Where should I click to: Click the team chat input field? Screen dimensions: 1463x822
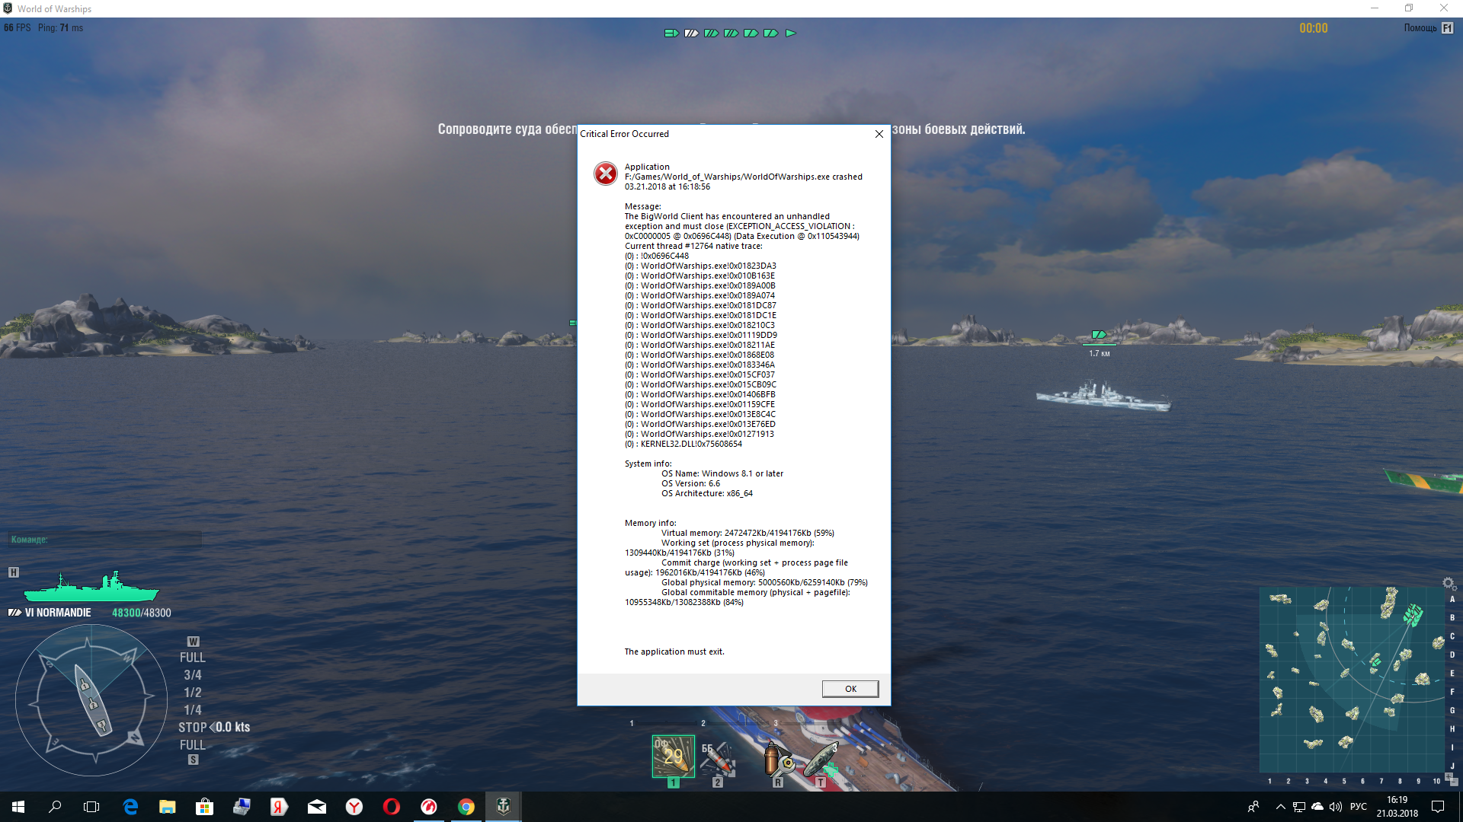click(105, 540)
